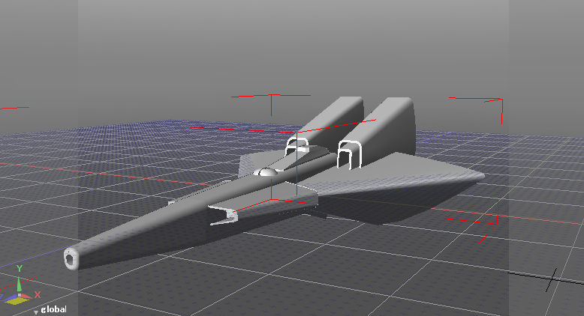Screen dimensions: 584x316
Task: Select the spacecraft model's nose cone tip
Action: click(71, 258)
